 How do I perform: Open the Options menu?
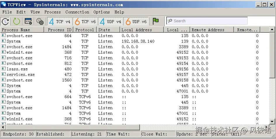[102, 12]
